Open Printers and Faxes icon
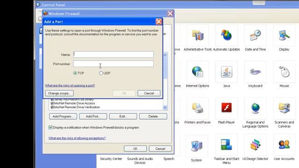This screenshot has height=168, width=299. [x=198, y=108]
